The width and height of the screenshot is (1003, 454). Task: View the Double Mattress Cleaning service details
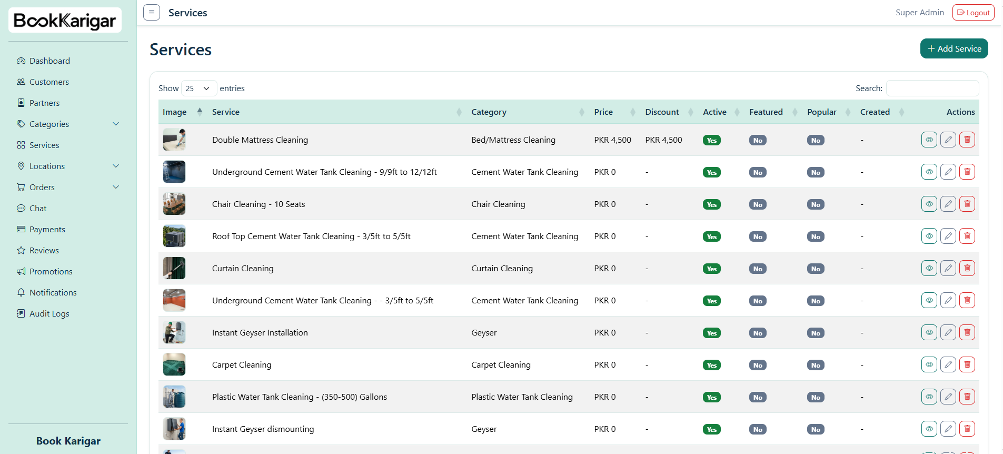[x=929, y=140]
